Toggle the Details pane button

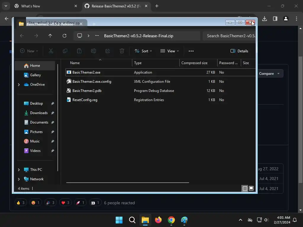(x=239, y=51)
